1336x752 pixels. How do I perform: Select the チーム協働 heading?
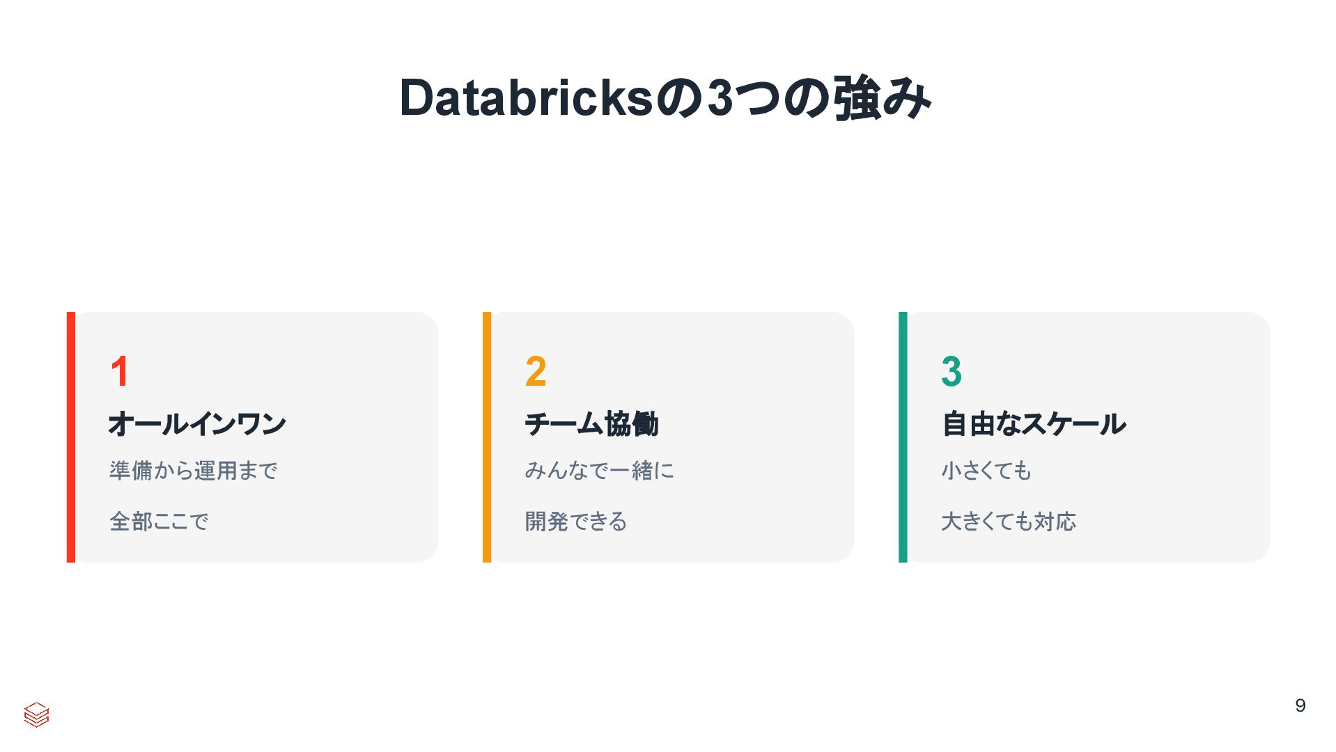coord(591,423)
